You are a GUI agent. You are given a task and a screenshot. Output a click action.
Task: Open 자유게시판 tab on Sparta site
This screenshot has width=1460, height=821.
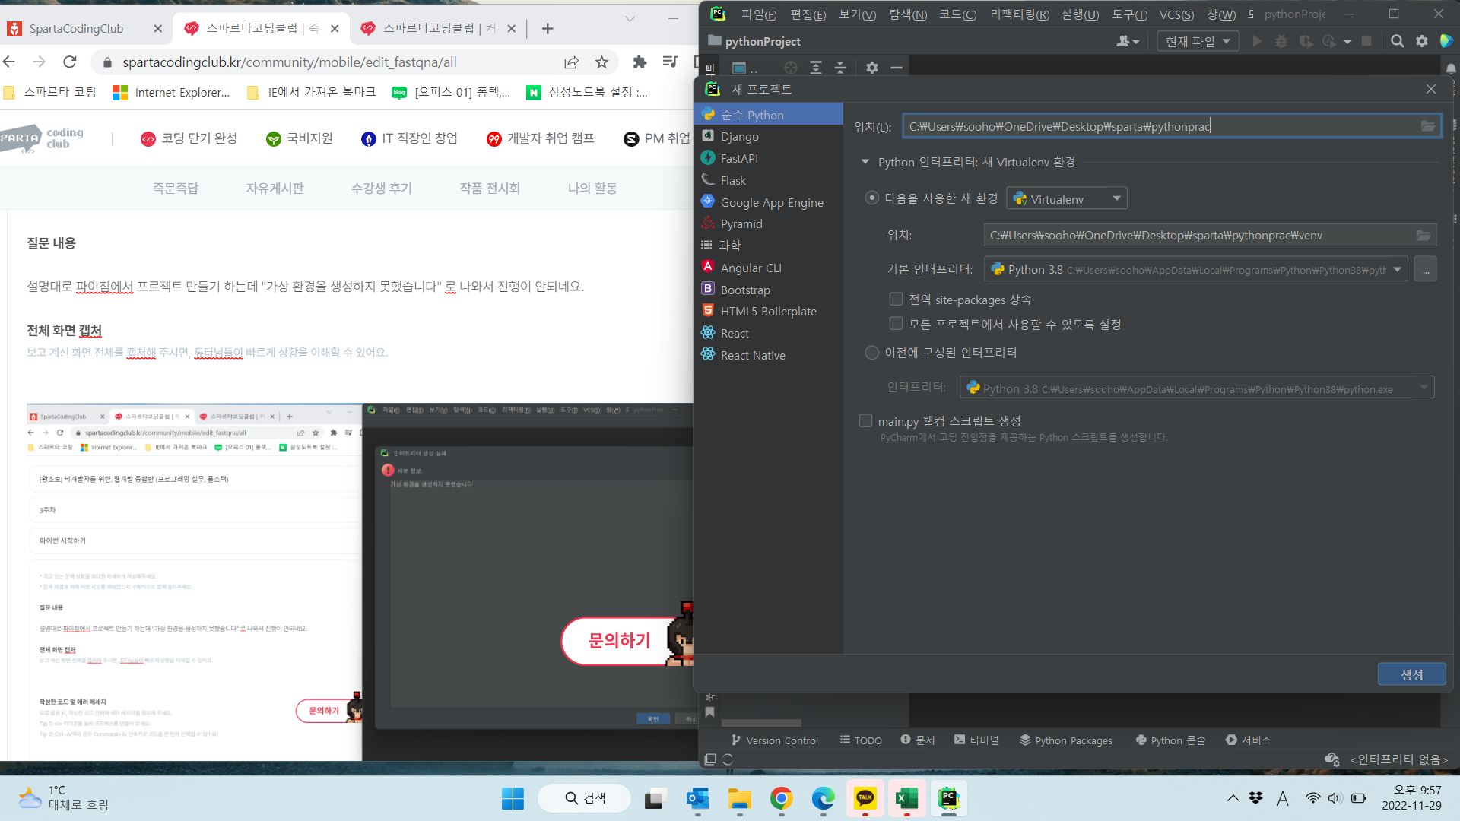tap(275, 188)
